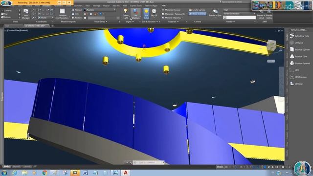Click the ViewCube in the viewport
The image size is (313, 176).
[271, 45]
